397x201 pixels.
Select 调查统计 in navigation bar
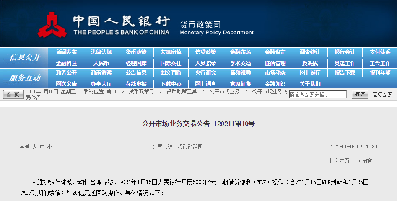(x=310, y=52)
